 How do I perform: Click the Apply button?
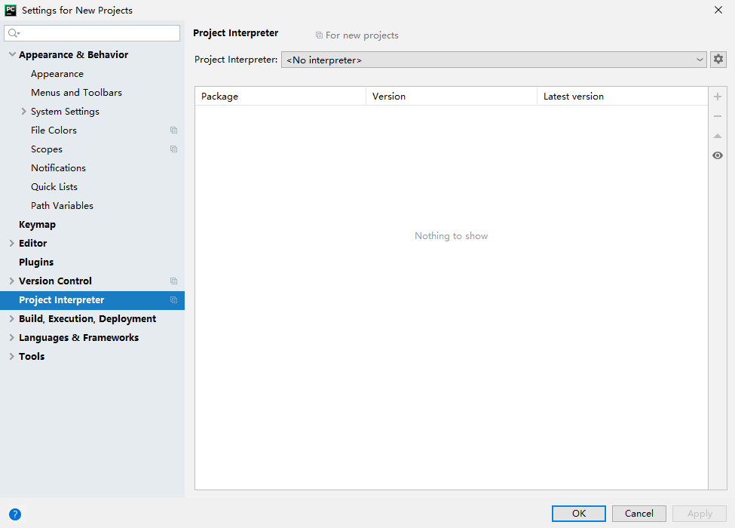[x=700, y=514]
